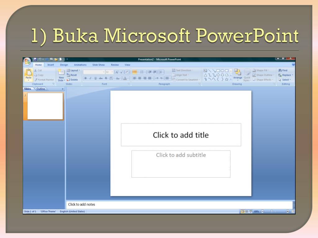Expand shapes gallery More arrow
The width and height of the screenshot is (318, 238).
pyautogui.click(x=231, y=79)
